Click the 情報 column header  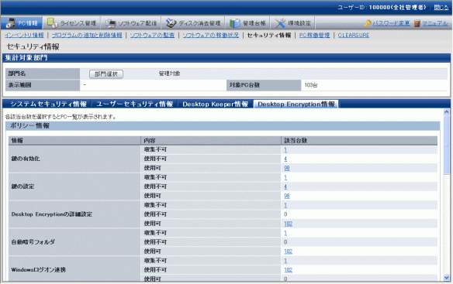coord(74,140)
